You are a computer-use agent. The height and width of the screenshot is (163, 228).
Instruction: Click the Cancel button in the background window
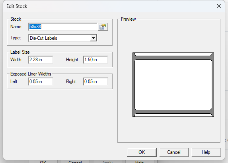[x=75, y=161]
